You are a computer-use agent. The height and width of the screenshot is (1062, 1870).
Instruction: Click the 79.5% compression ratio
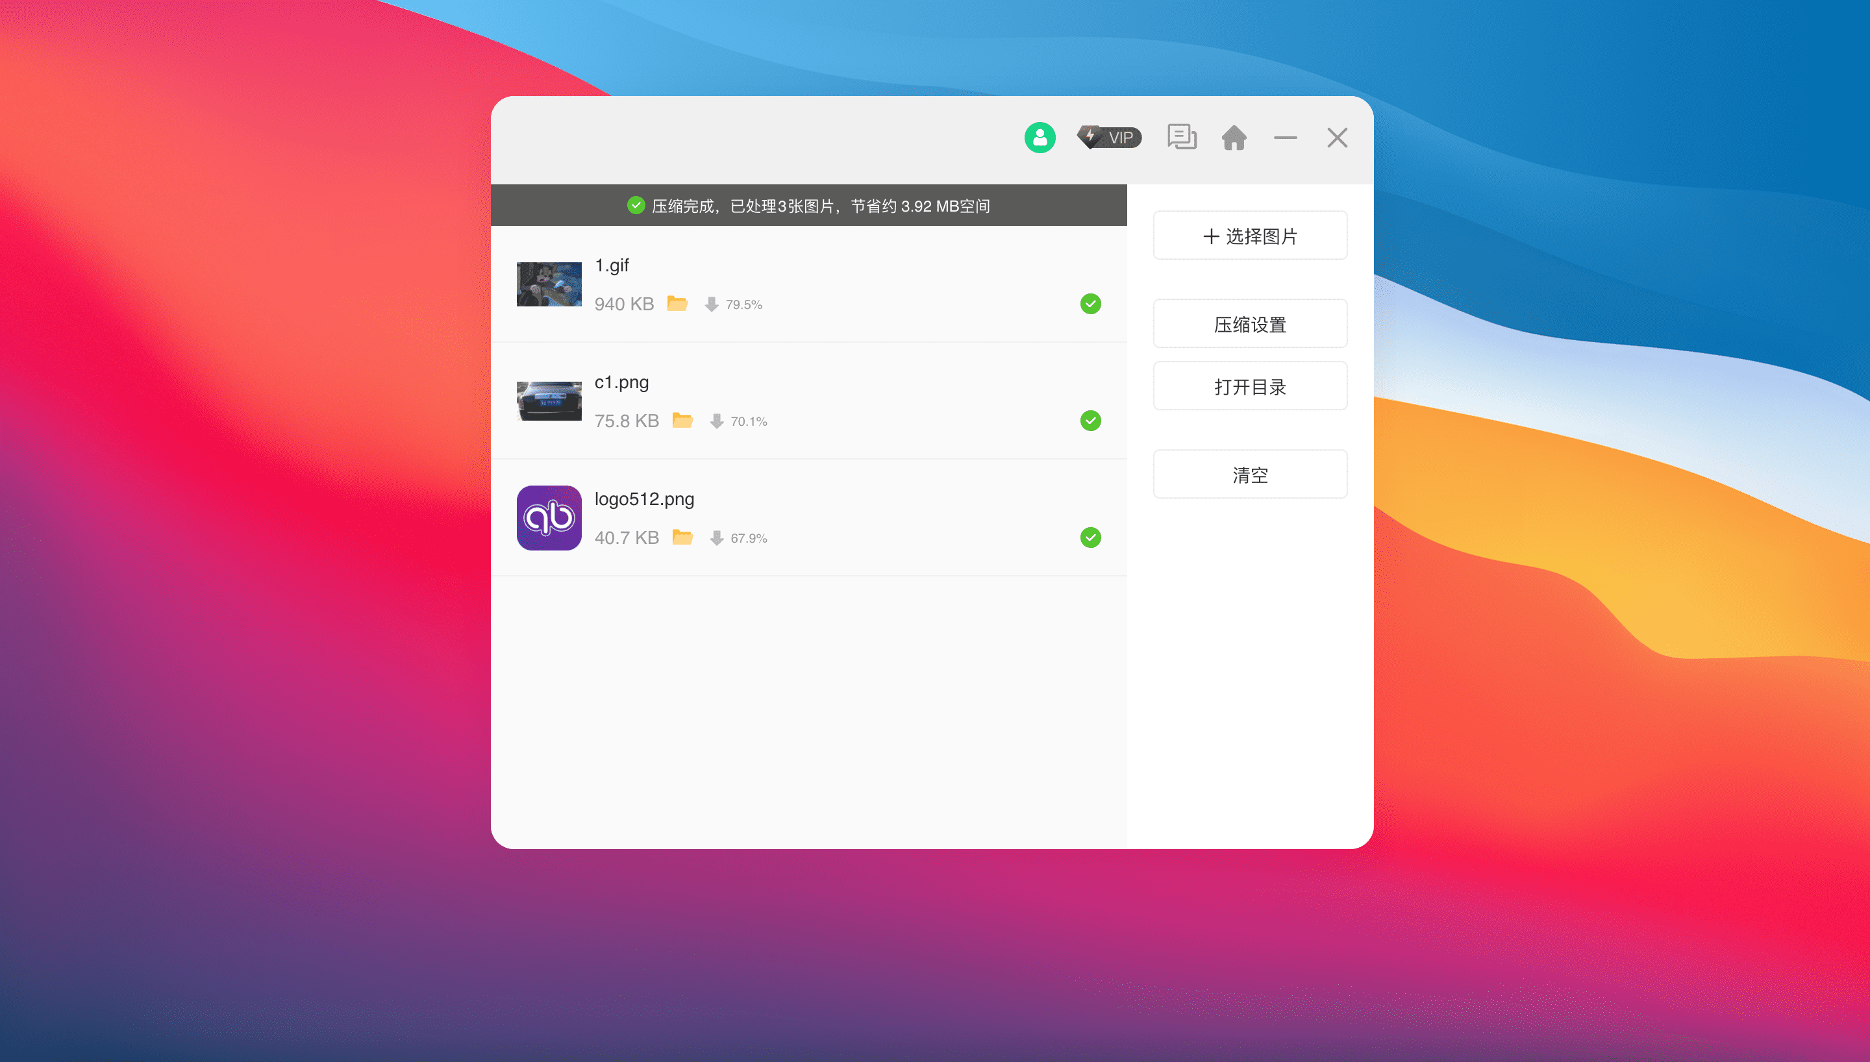tap(744, 305)
